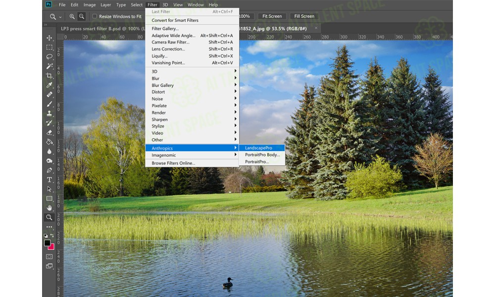495x297 pixels.
Task: Select the Sponge tool
Action: point(49,161)
